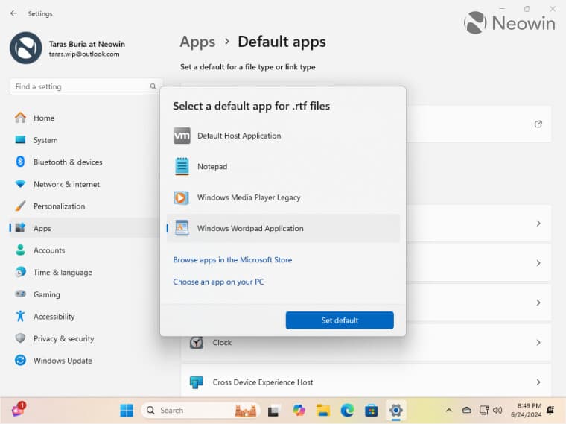Show hidden icons in system tray
Viewport: 566px width, 424px height.
[x=448, y=411]
